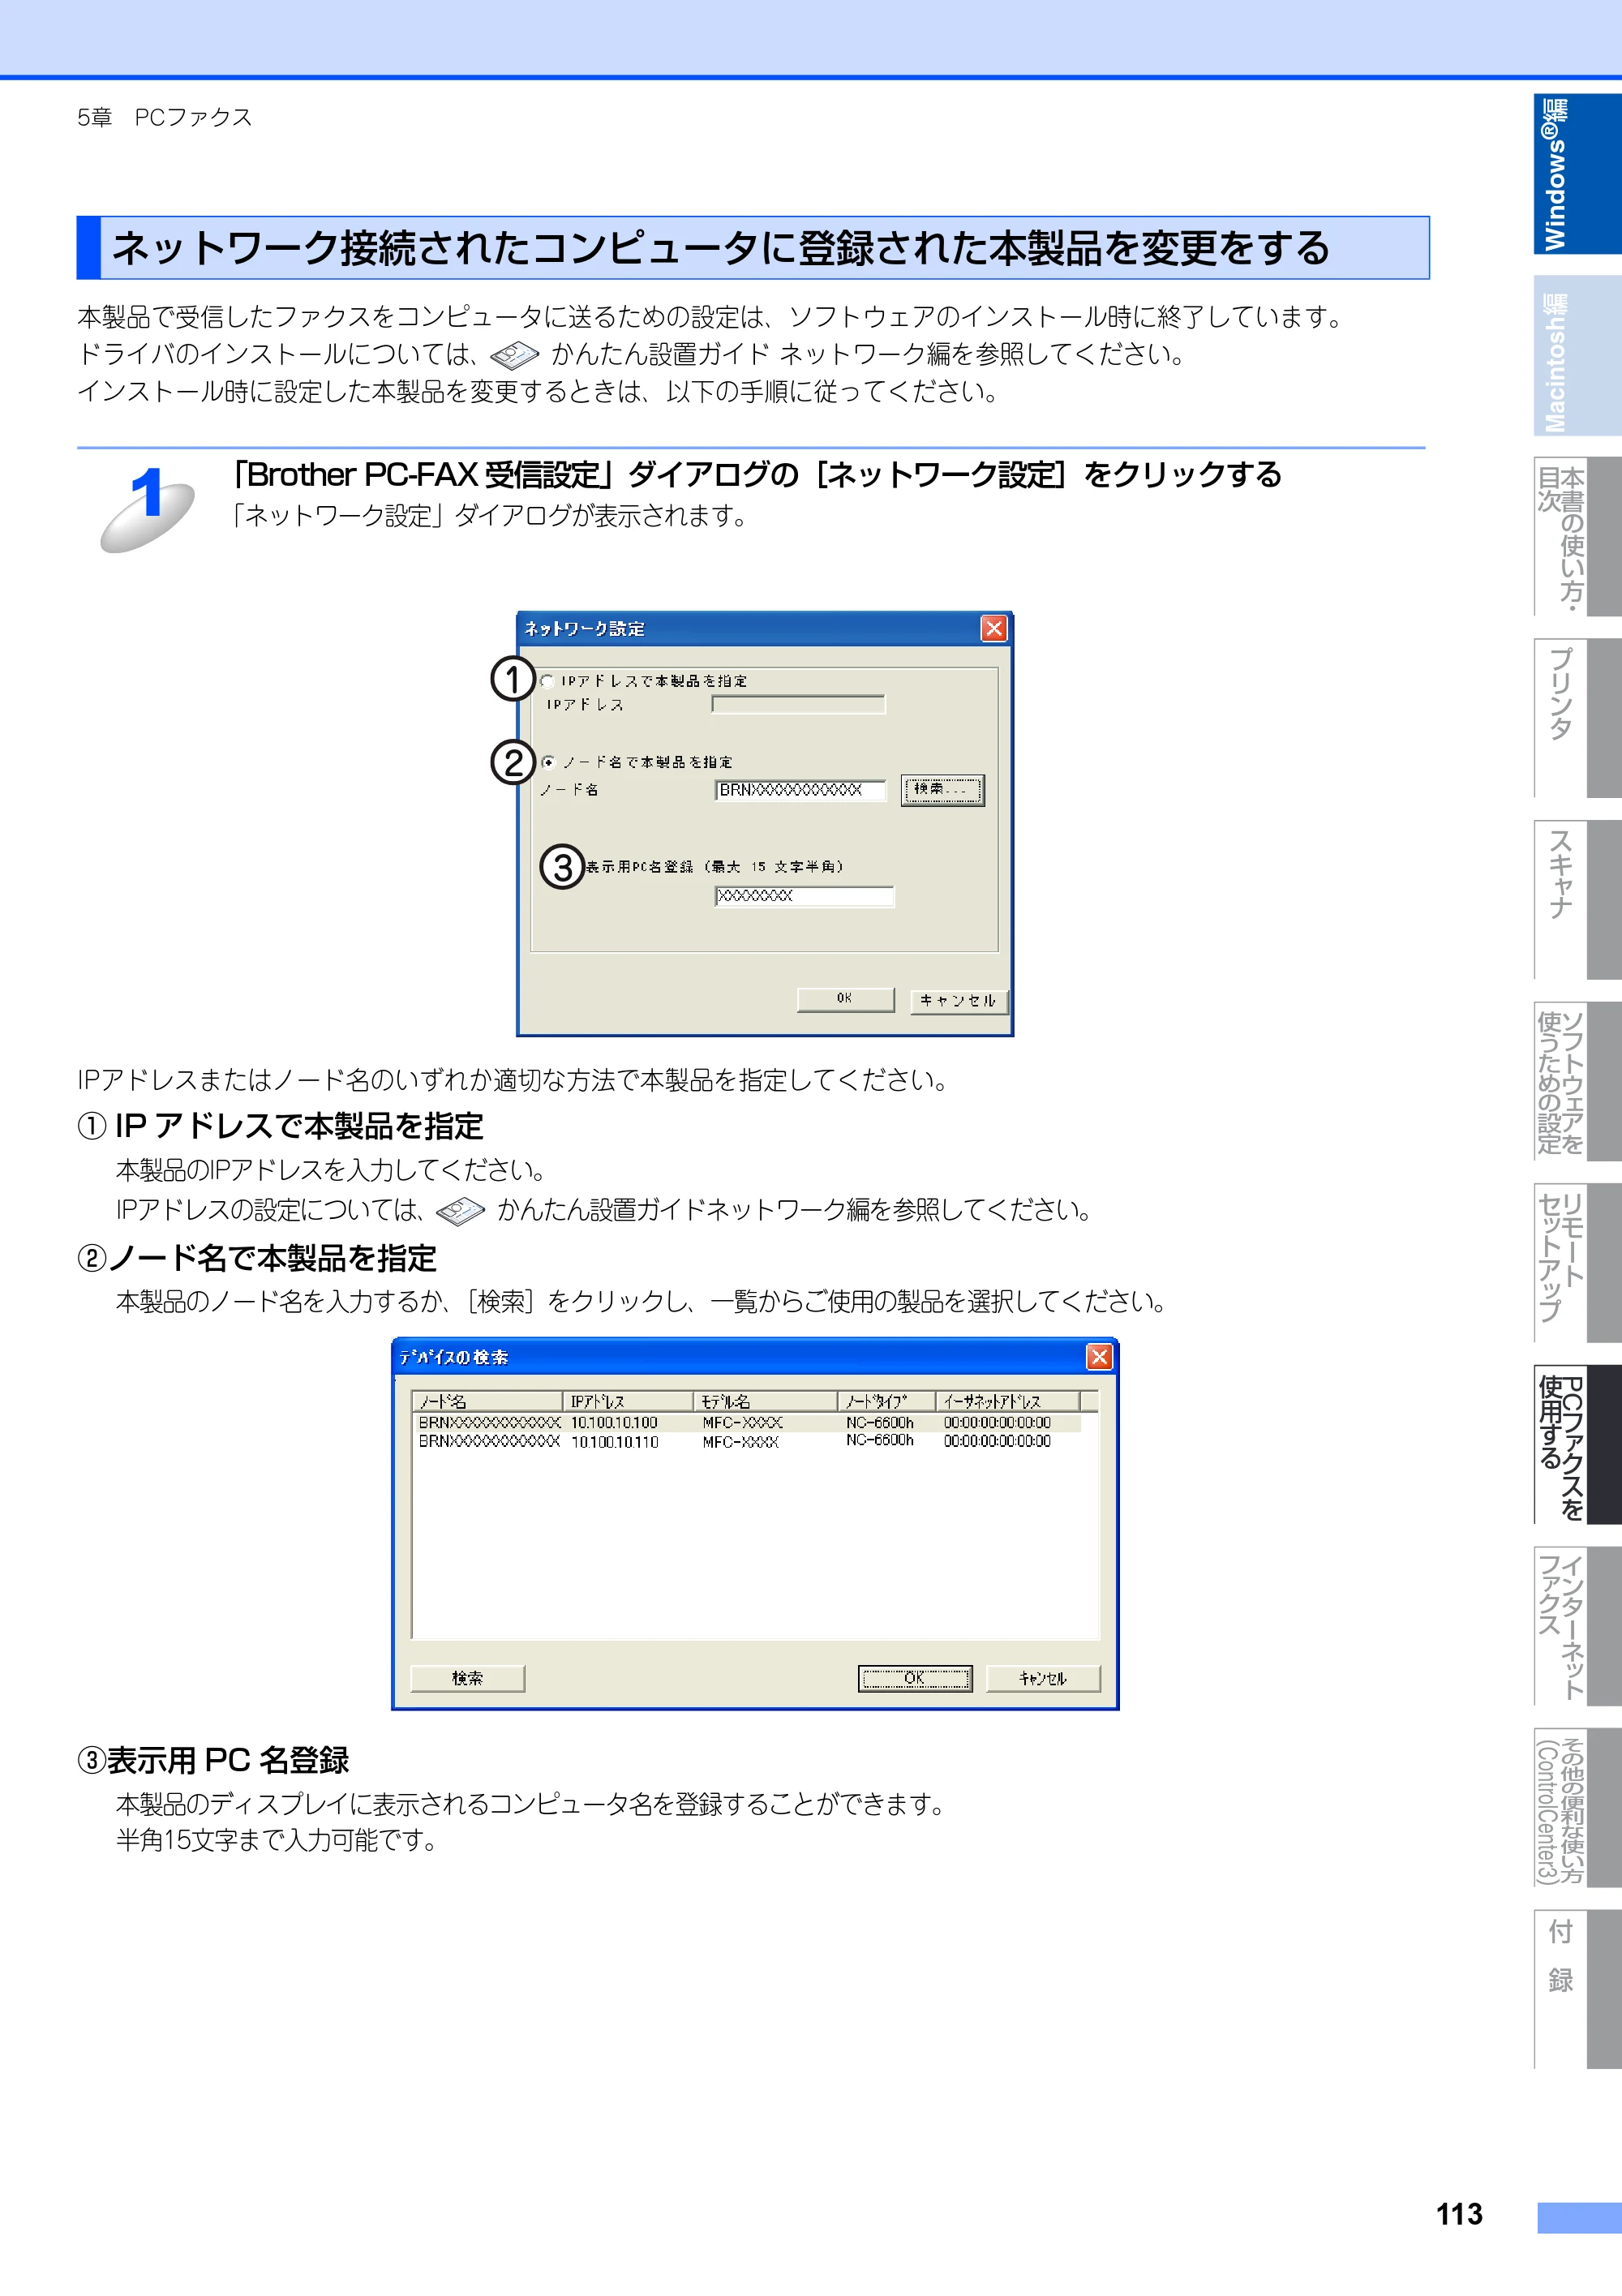Image resolution: width=1622 pixels, height=2296 pixels.
Task: Open the インターネットファクス side tab
Action: pos(1577,1626)
